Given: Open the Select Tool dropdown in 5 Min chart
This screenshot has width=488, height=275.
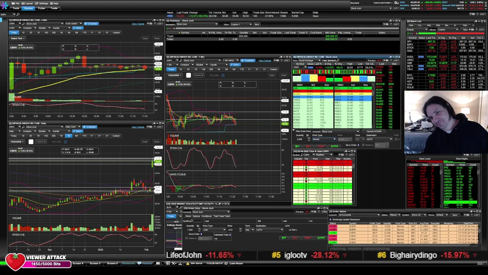Looking at the screenshot, I should coord(18,38).
